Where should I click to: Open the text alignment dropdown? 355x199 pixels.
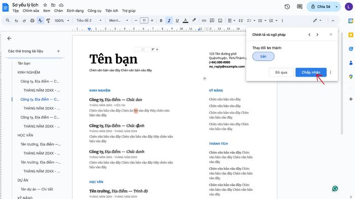[231, 21]
